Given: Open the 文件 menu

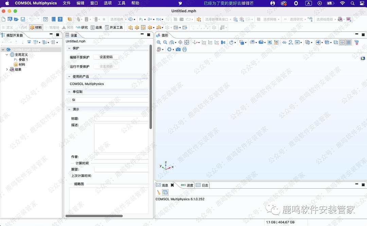Looking at the screenshot, I should (67, 3).
